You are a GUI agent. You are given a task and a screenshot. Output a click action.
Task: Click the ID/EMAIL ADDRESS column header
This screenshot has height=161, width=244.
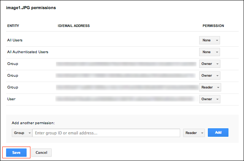tap(73, 26)
